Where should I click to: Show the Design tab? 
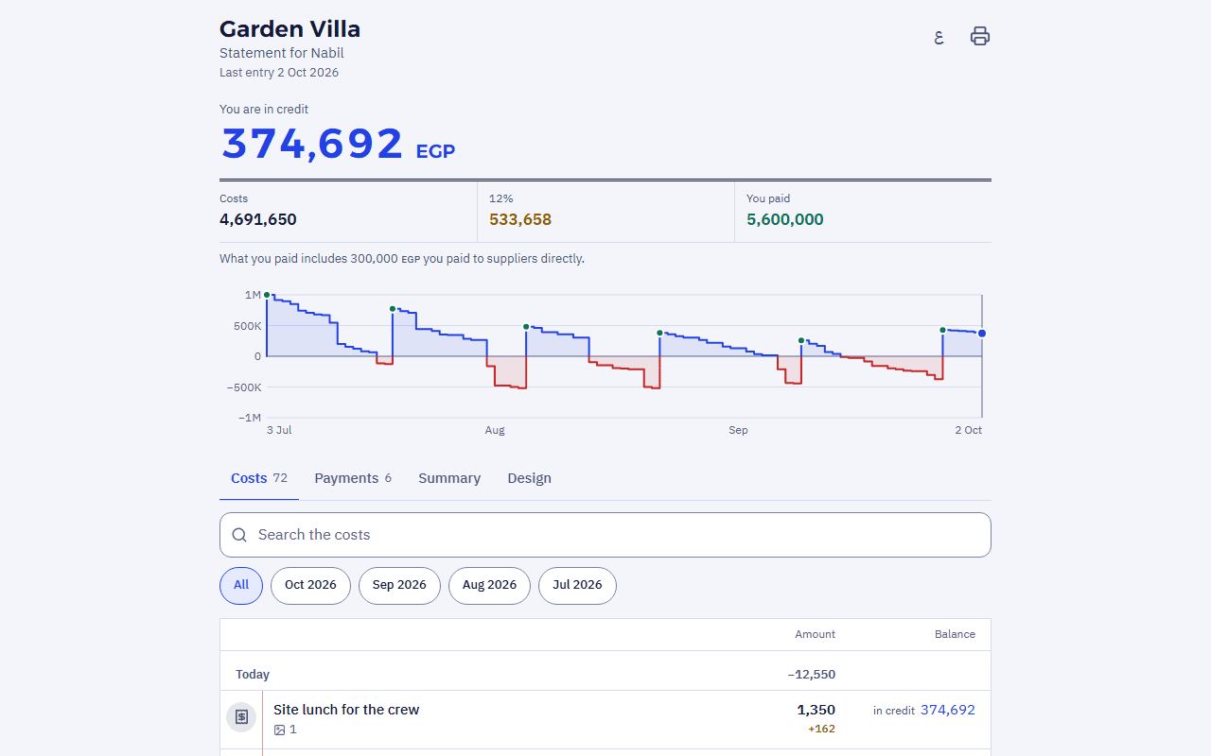click(529, 478)
